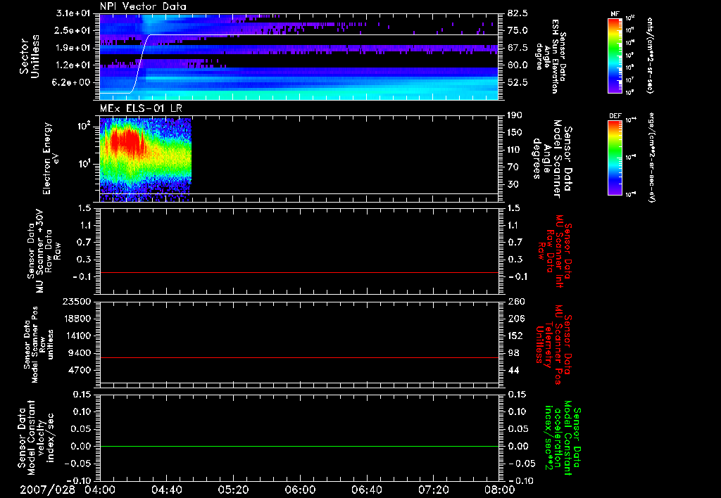Select the 'ergs/(cm**2-sr-sec-eV)' units label

point(651,158)
